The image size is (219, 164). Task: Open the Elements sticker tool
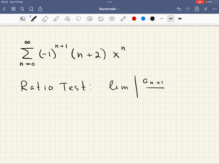coord(89,19)
